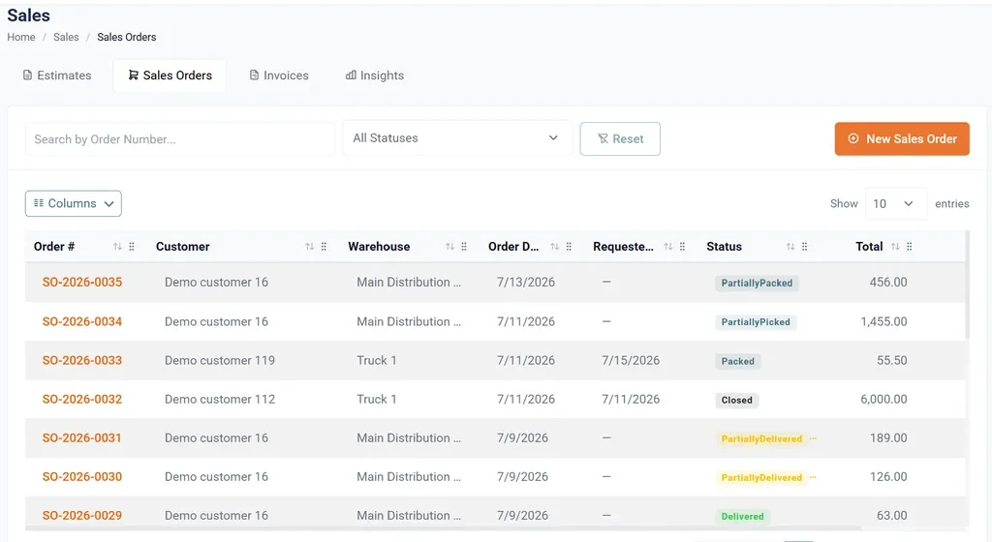Click the Delivered status badge
Viewport: 992px width, 542px height.
pos(742,516)
